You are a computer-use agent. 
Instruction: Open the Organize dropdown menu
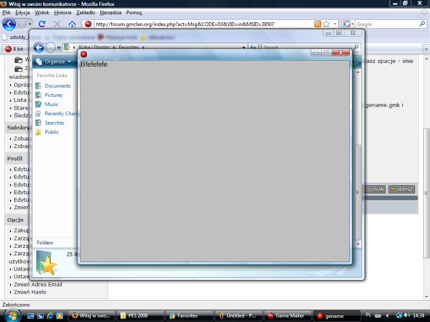[x=54, y=62]
